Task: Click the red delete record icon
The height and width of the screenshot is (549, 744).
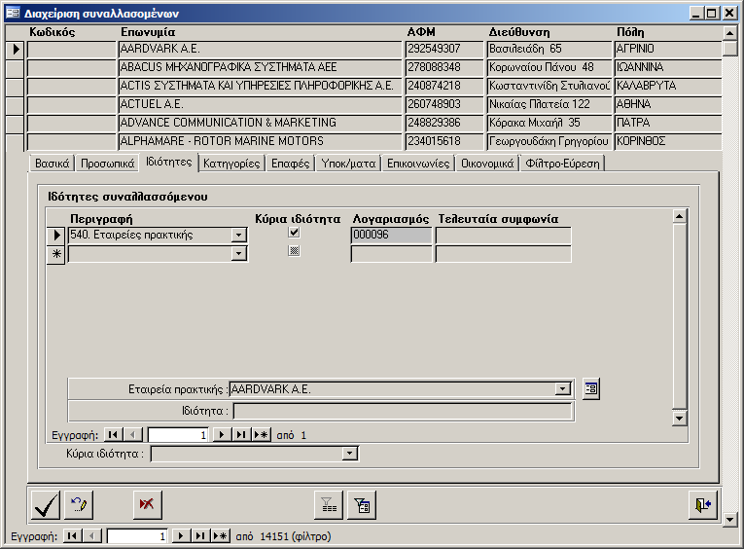Action: coord(148,505)
